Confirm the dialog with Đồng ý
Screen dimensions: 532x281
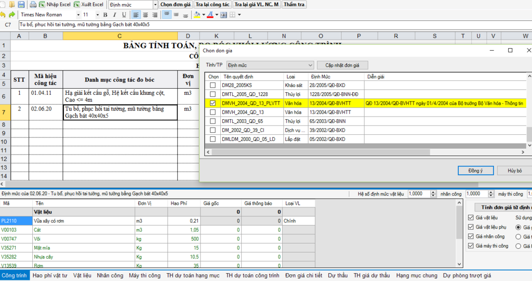(475, 171)
